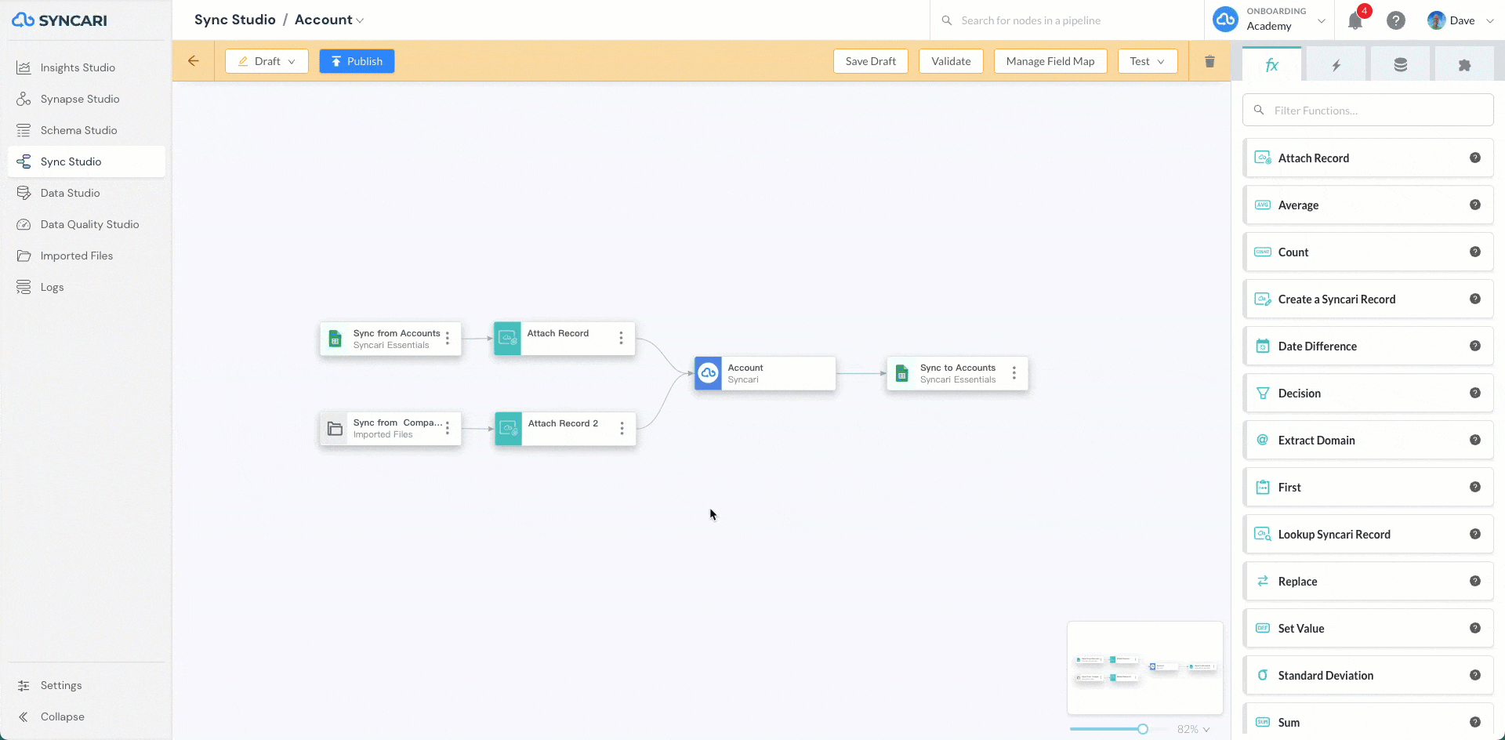
Task: Show help for Standard Deviation function
Action: 1474,675
